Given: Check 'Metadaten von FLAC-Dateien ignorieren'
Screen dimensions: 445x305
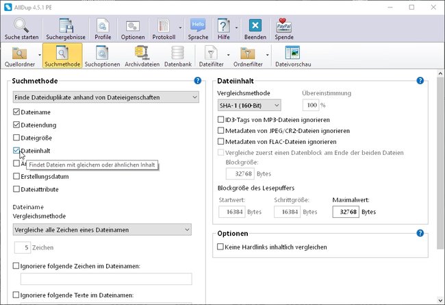Looking at the screenshot, I should click(220, 141).
